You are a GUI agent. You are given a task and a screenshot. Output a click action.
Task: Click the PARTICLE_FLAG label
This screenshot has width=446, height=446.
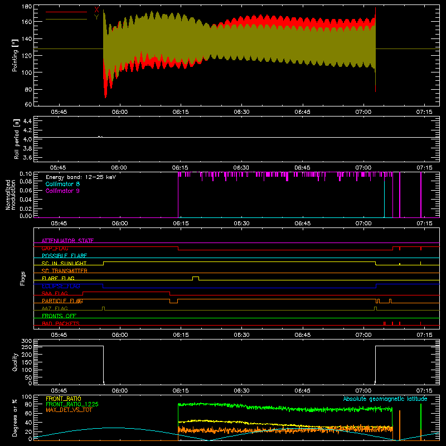point(62,301)
